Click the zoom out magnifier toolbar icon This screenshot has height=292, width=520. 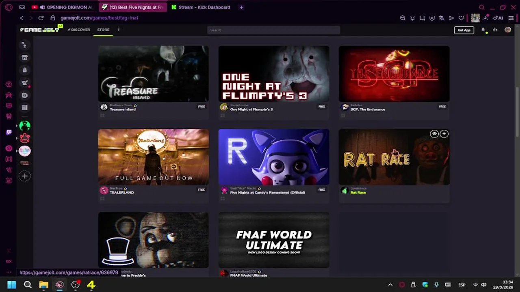pos(403,18)
